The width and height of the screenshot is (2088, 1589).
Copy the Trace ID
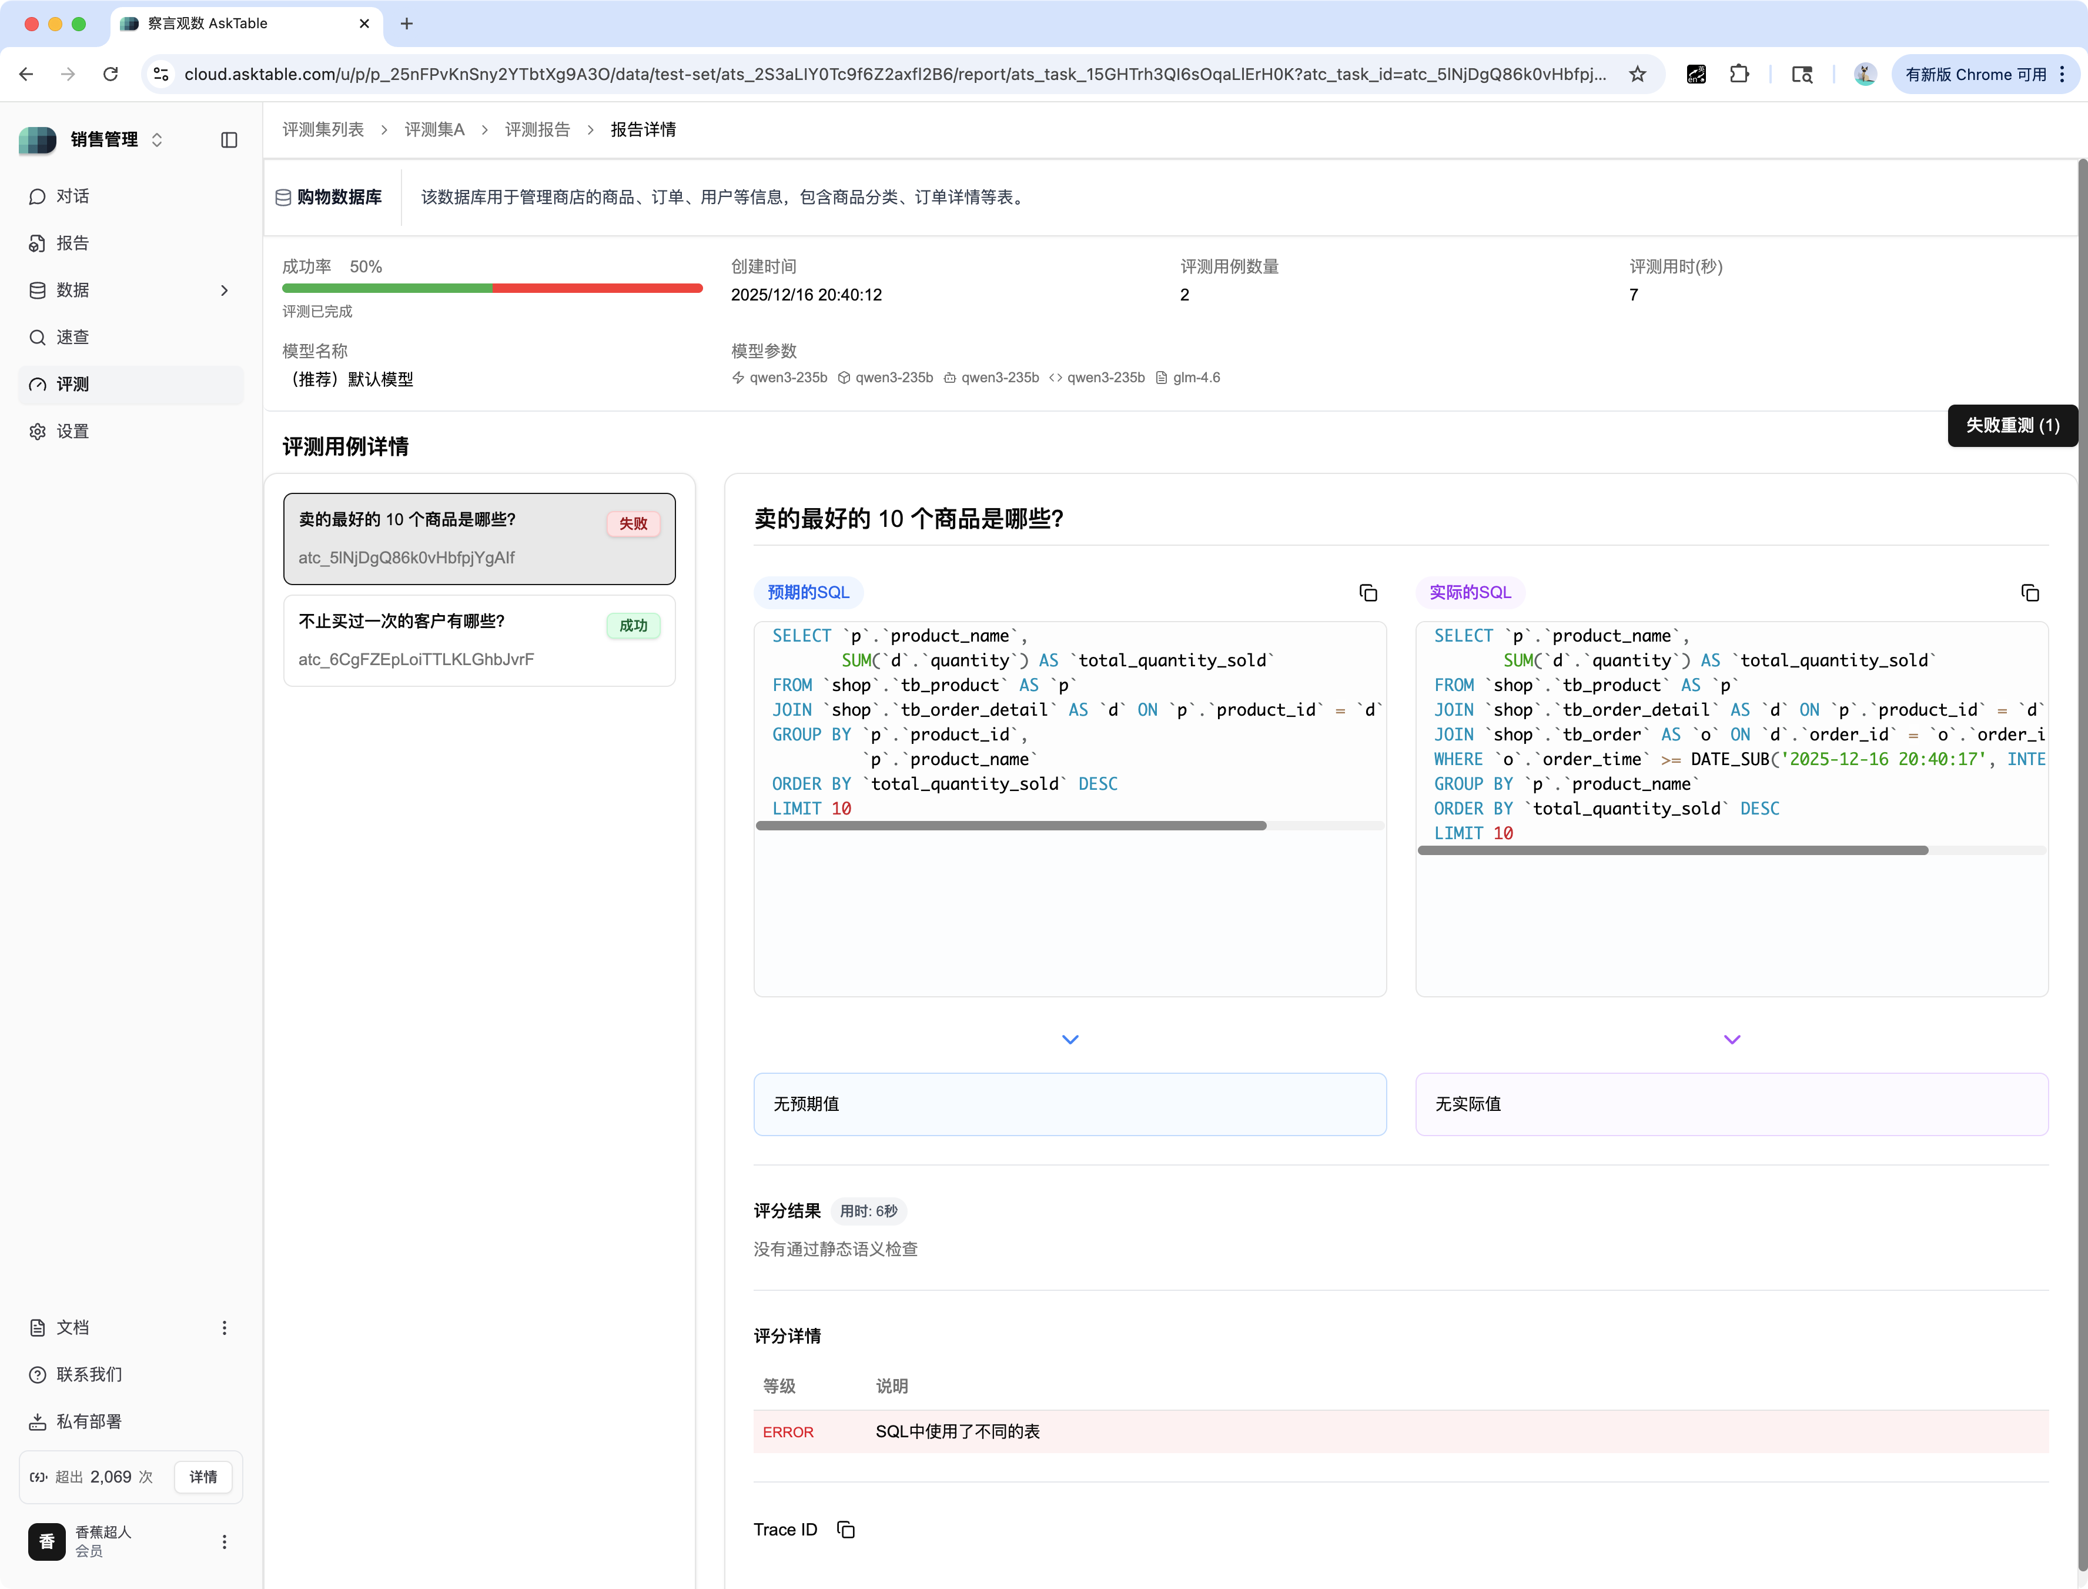coord(846,1530)
